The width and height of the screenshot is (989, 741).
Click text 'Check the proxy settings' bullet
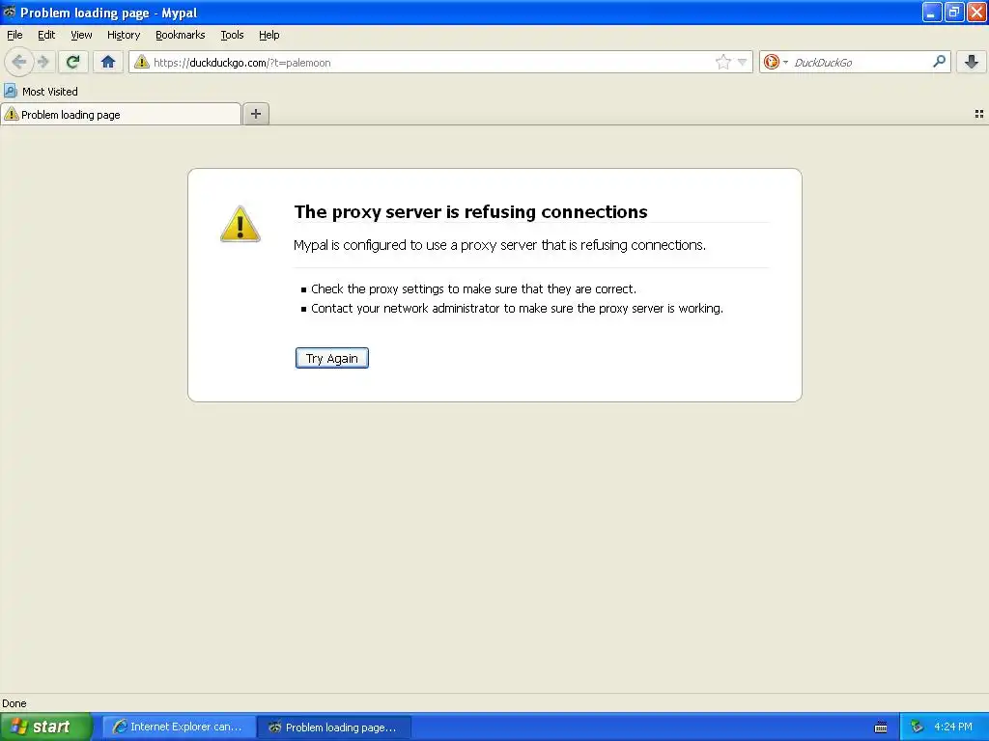pos(473,288)
